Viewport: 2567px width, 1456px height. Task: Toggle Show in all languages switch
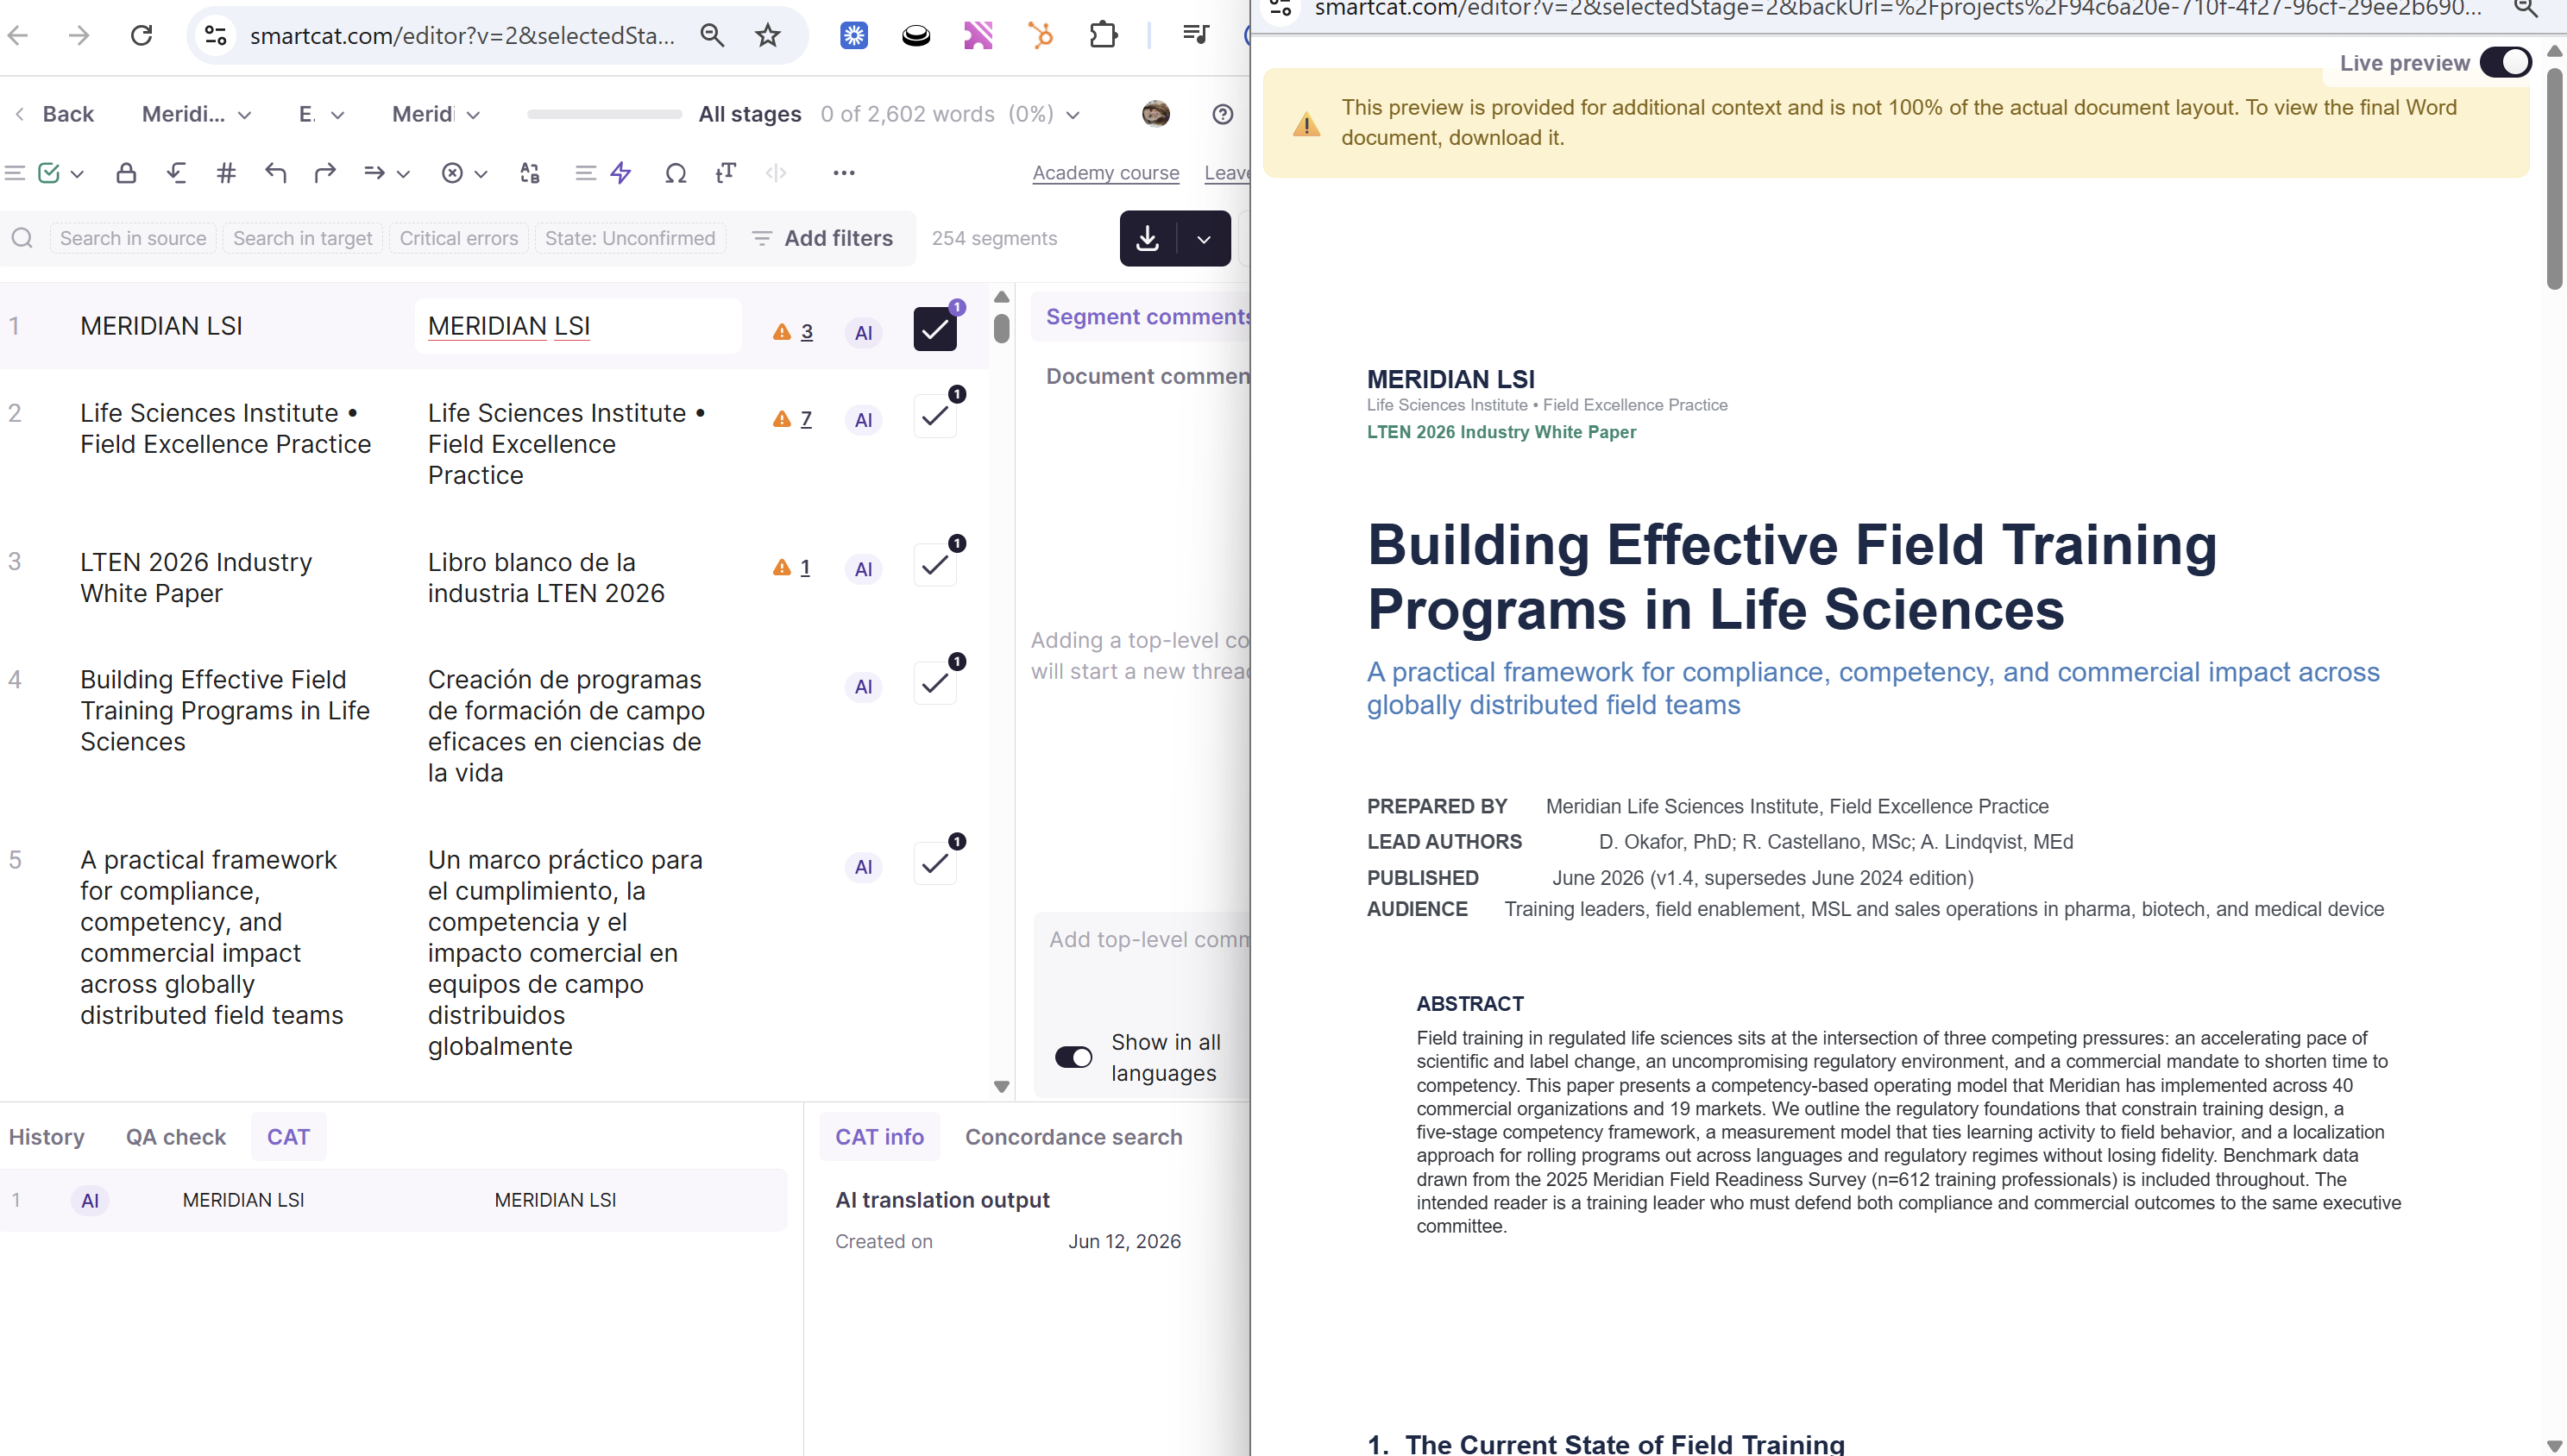(1073, 1057)
